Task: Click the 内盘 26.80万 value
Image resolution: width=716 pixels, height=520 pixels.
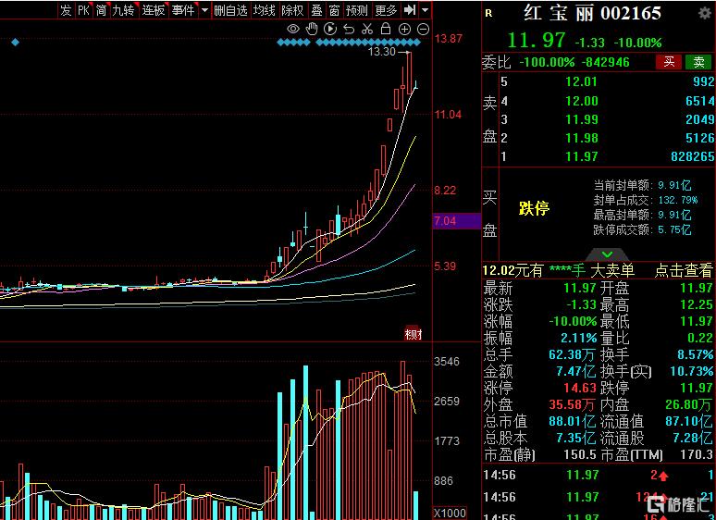Action: coord(688,404)
